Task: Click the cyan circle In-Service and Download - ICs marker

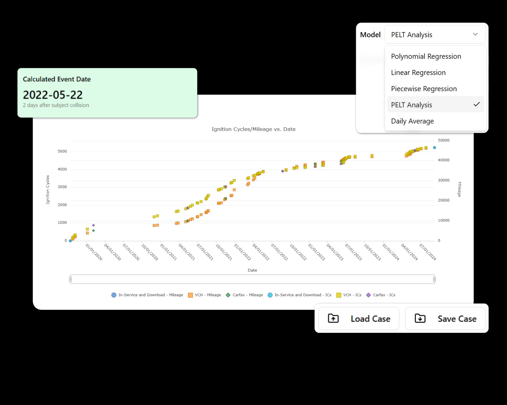Action: [x=270, y=295]
